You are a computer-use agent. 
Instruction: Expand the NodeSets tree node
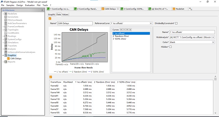3,14
